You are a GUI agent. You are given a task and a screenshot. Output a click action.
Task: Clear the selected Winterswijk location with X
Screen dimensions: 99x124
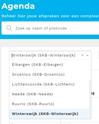[x=82, y=55]
